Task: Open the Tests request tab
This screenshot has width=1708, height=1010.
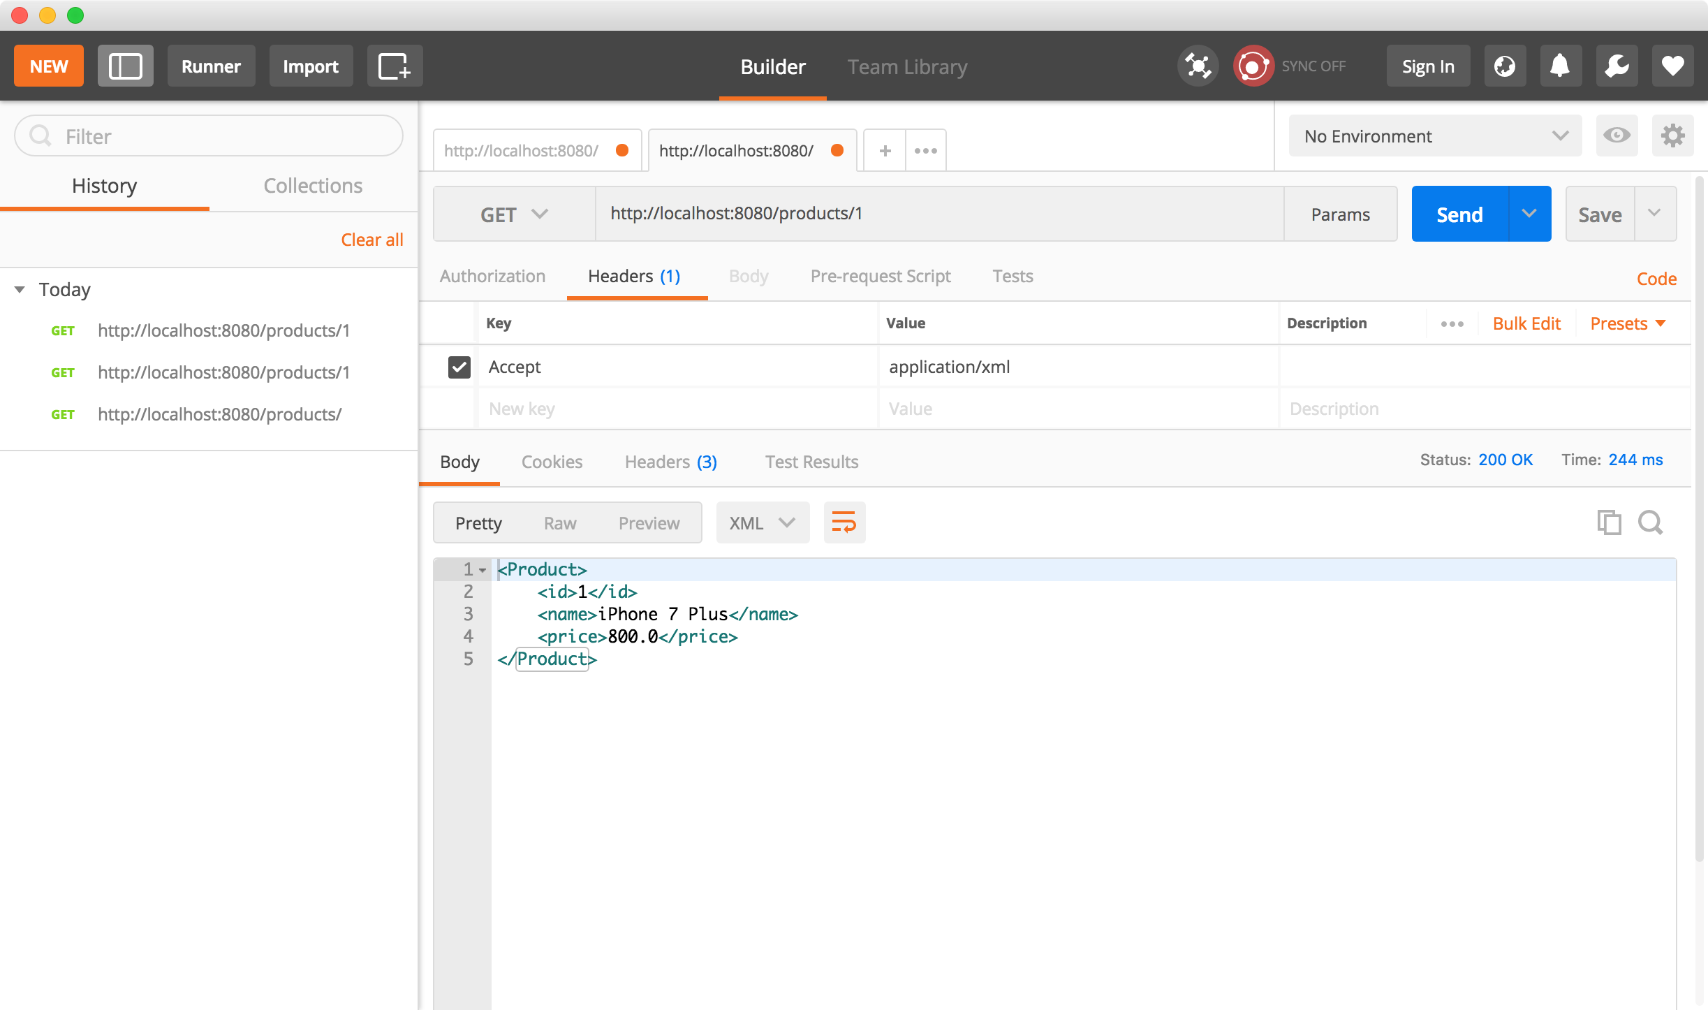Action: click(1013, 276)
